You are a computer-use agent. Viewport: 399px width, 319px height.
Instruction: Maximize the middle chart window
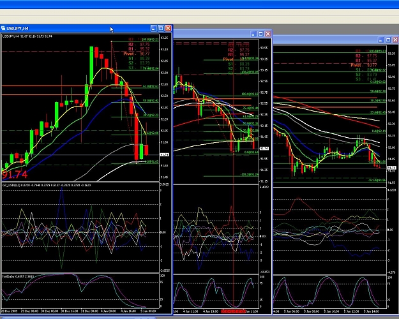(x=260, y=34)
